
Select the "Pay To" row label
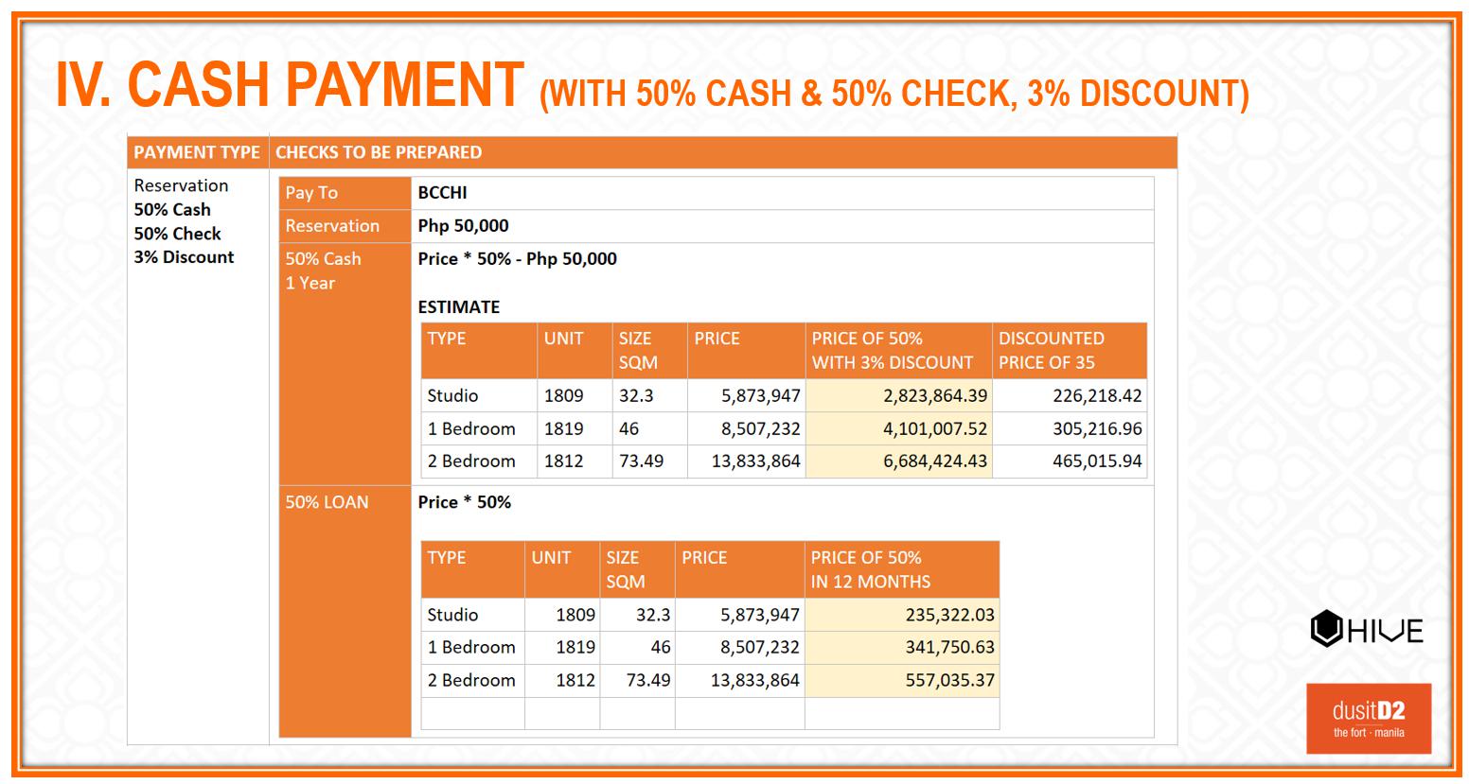pyautogui.click(x=311, y=193)
